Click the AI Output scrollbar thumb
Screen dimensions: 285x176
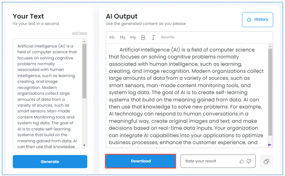point(270,92)
